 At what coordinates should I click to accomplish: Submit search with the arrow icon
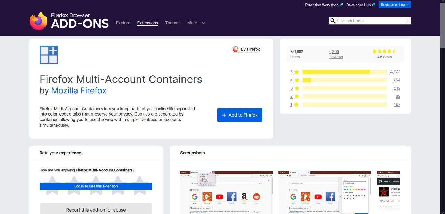point(406,21)
